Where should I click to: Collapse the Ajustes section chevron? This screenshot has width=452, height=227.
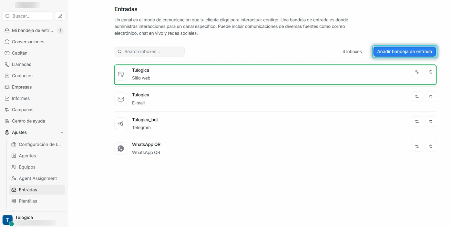point(62,133)
